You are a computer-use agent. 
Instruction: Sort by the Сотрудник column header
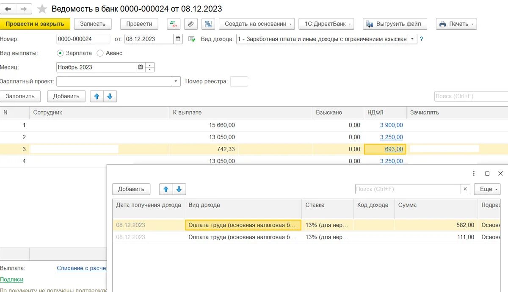tap(99, 113)
